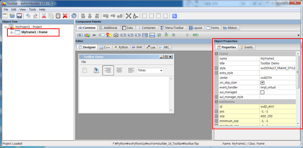Expand the pos property row
Viewport: 303px width, 148px height.
[216, 112]
